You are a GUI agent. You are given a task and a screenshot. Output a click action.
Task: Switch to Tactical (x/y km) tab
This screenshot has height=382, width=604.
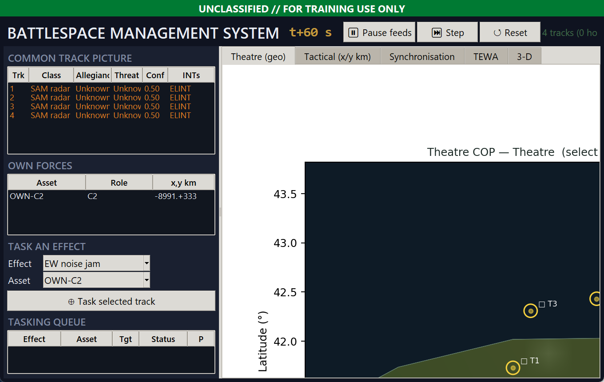pyautogui.click(x=338, y=56)
